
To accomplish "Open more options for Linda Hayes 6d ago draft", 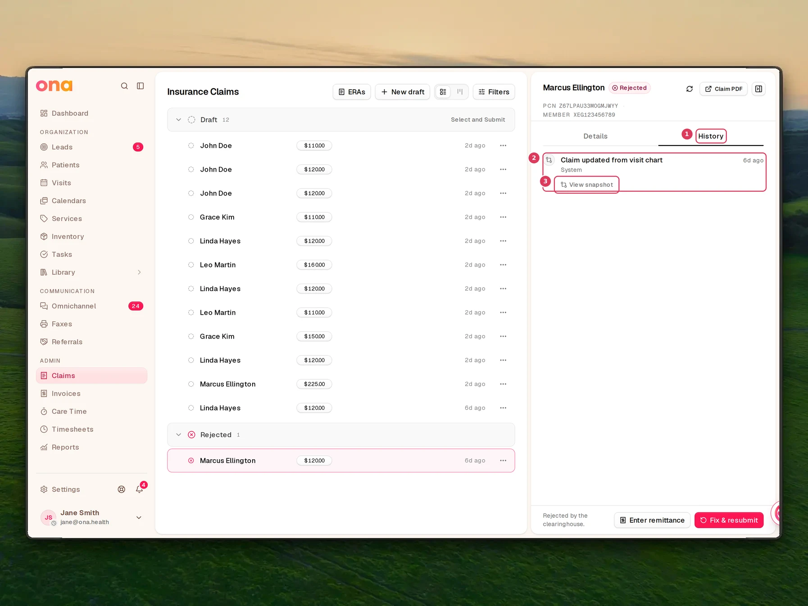I will click(x=503, y=408).
